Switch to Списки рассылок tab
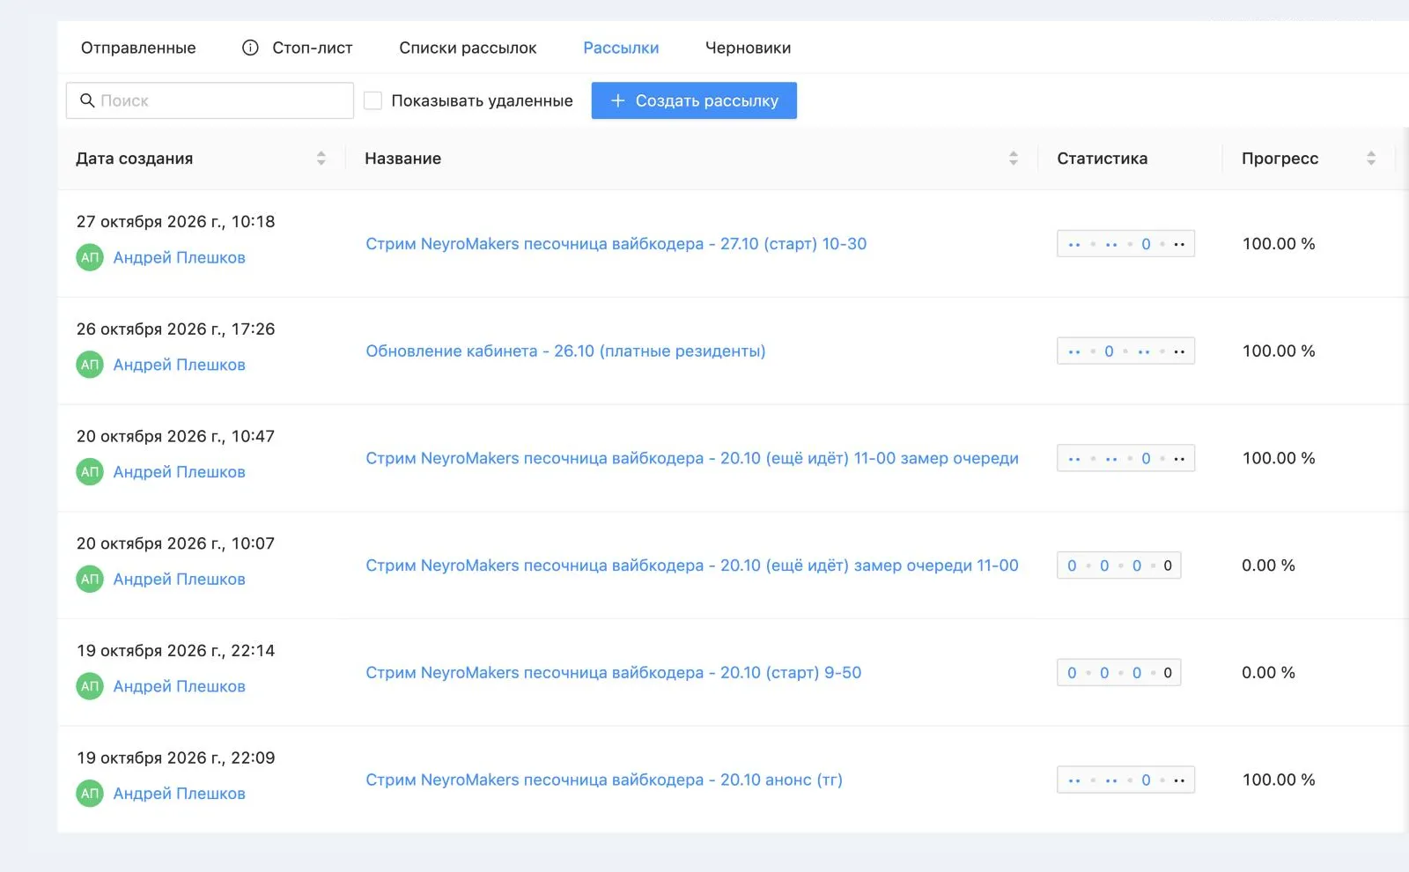Image resolution: width=1409 pixels, height=872 pixels. [x=468, y=48]
